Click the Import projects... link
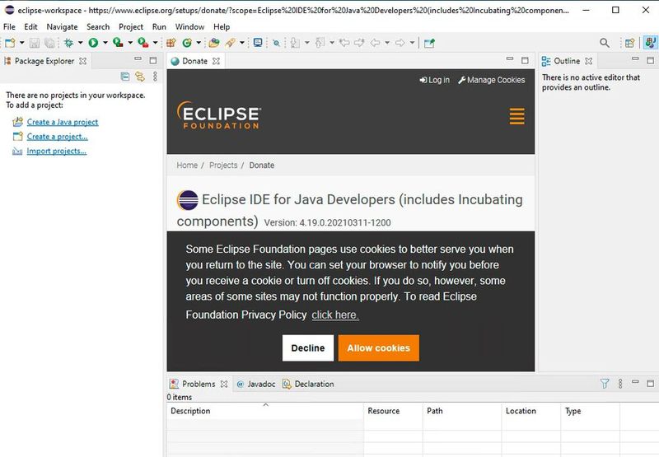This screenshot has width=659, height=457. point(56,152)
